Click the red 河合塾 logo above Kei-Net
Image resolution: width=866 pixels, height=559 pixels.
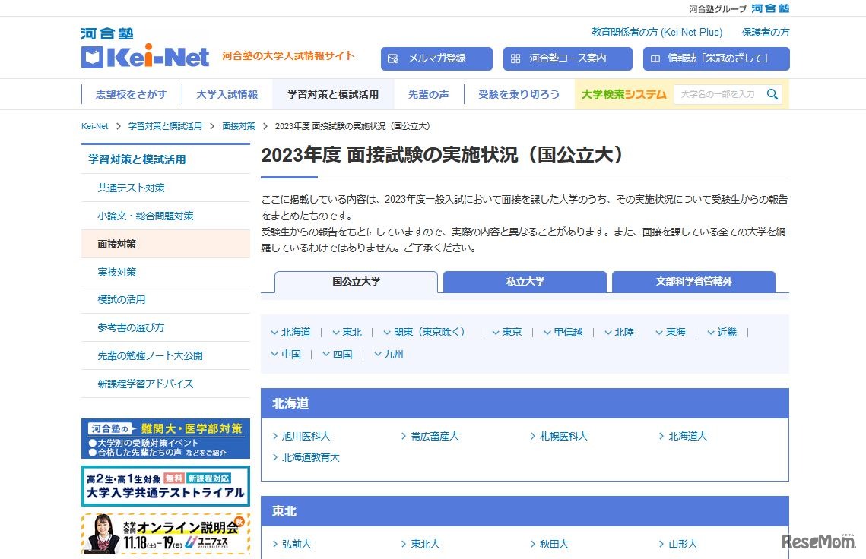click(x=107, y=33)
